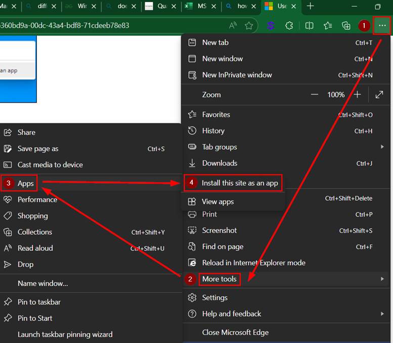Click the Favorites star in address bar
393x343 pixels.
pyautogui.click(x=249, y=25)
